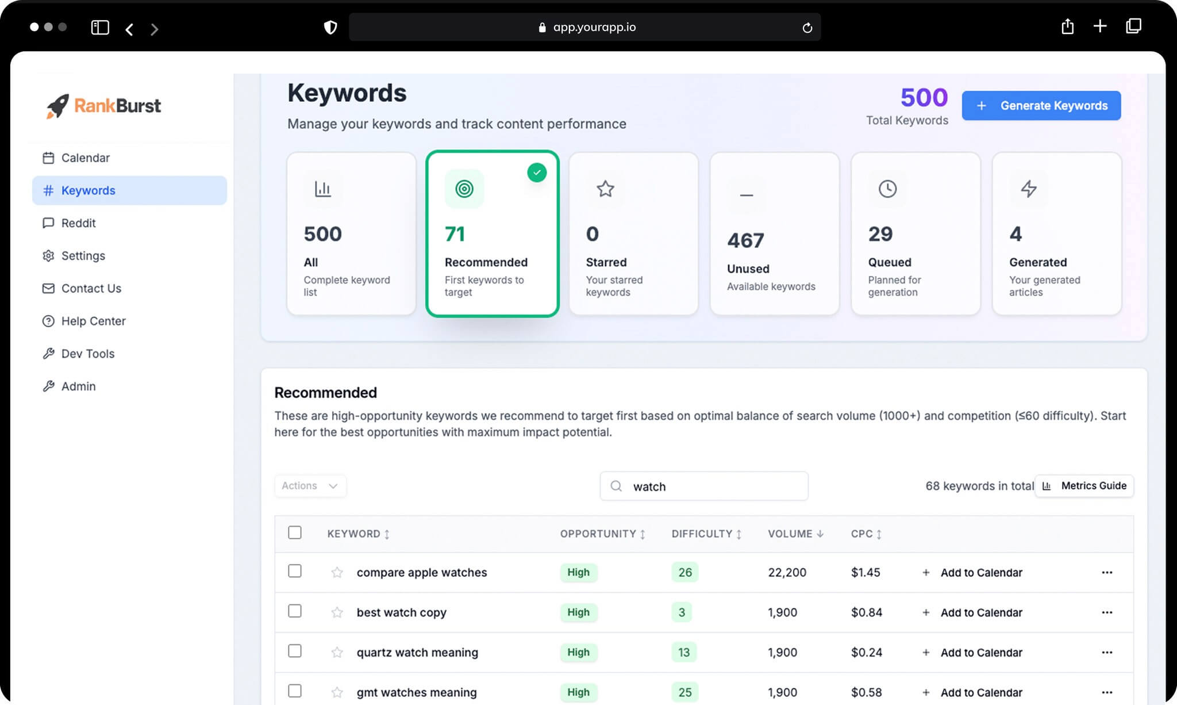Screen dimensions: 1177x705
Task: Check the box for 'quartz watch meaning'
Action: click(x=295, y=651)
